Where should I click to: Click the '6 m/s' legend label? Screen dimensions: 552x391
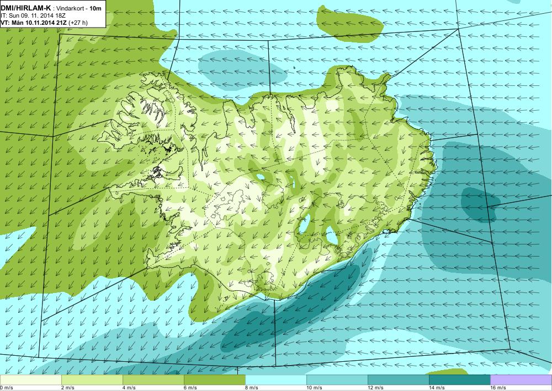click(190, 388)
